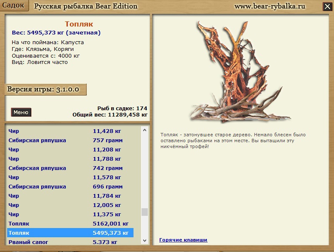This screenshot has height=252, width=334.
Task: Select the Чир weighing 12,005 кг
Action: click(x=70, y=205)
